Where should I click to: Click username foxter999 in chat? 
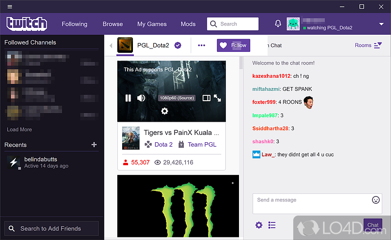[x=264, y=102]
